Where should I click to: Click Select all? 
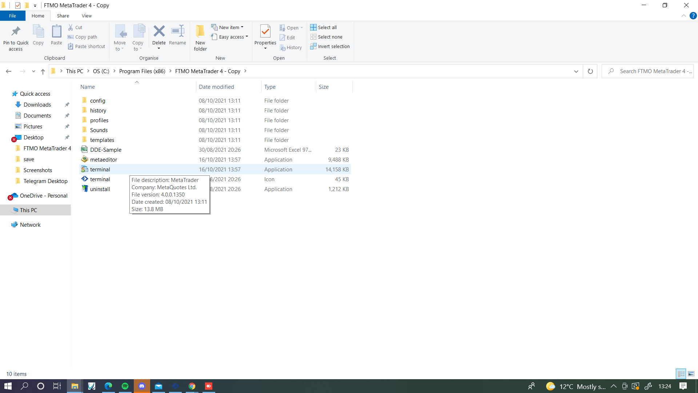pos(324,27)
